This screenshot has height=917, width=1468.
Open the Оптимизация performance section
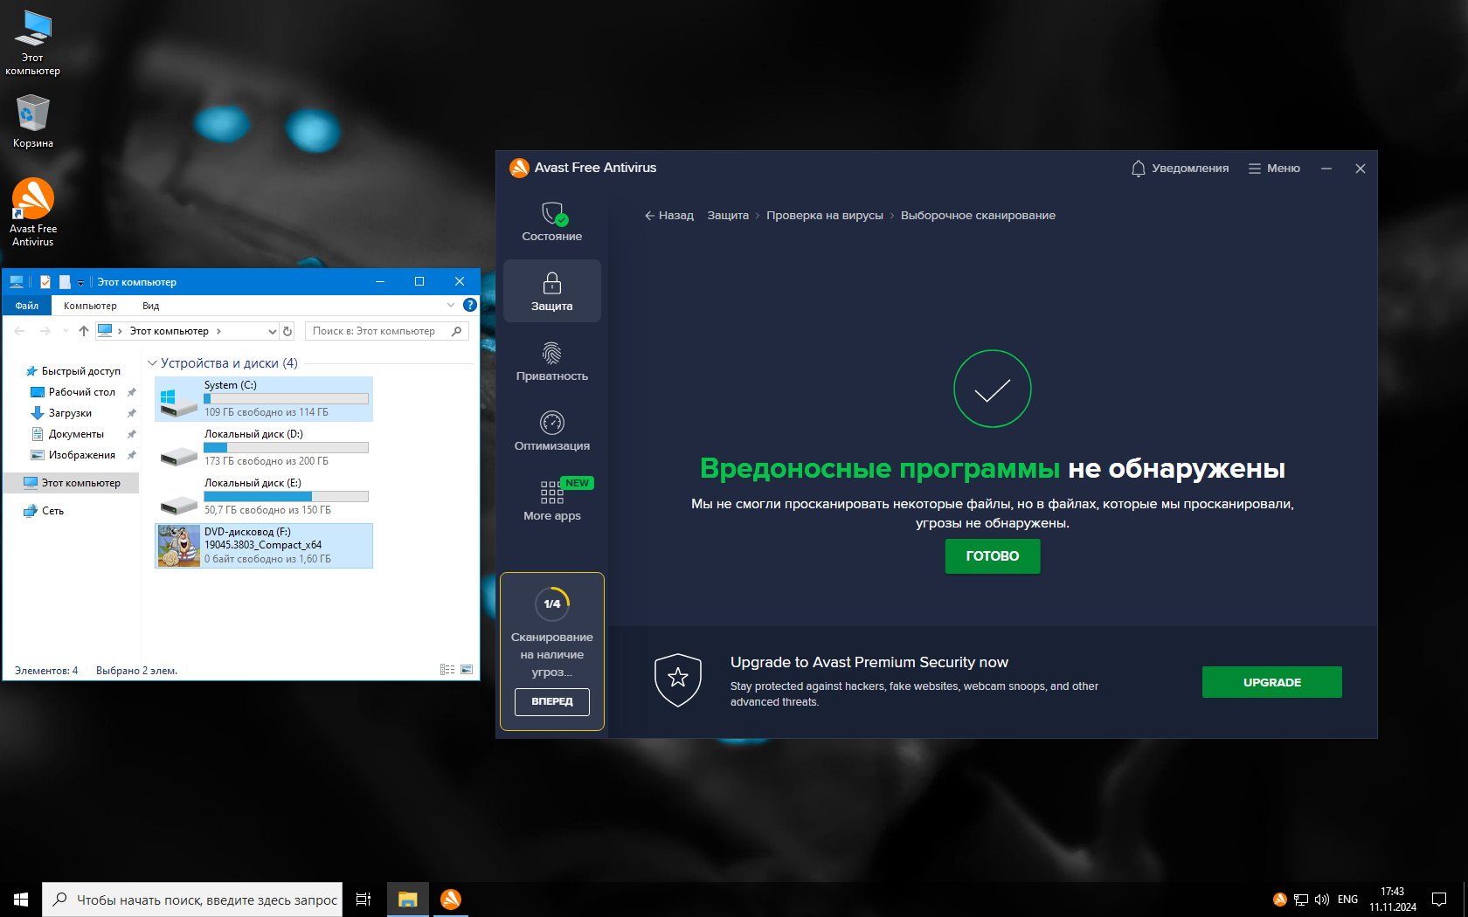(551, 431)
